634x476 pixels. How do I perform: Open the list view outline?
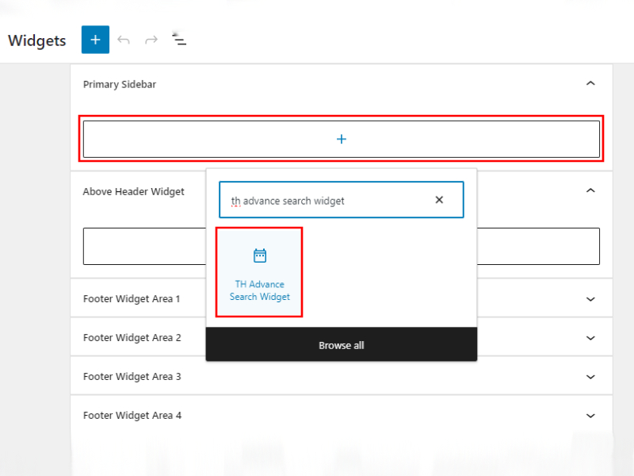tap(180, 40)
